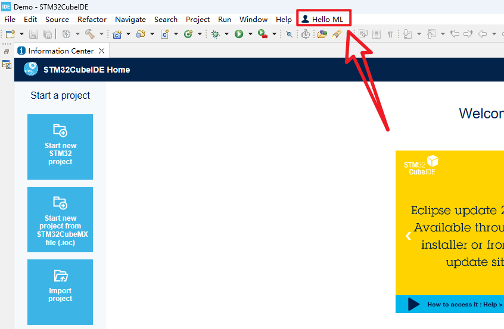The width and height of the screenshot is (504, 329).
Task: Click the Save disk icon
Action: (34, 34)
